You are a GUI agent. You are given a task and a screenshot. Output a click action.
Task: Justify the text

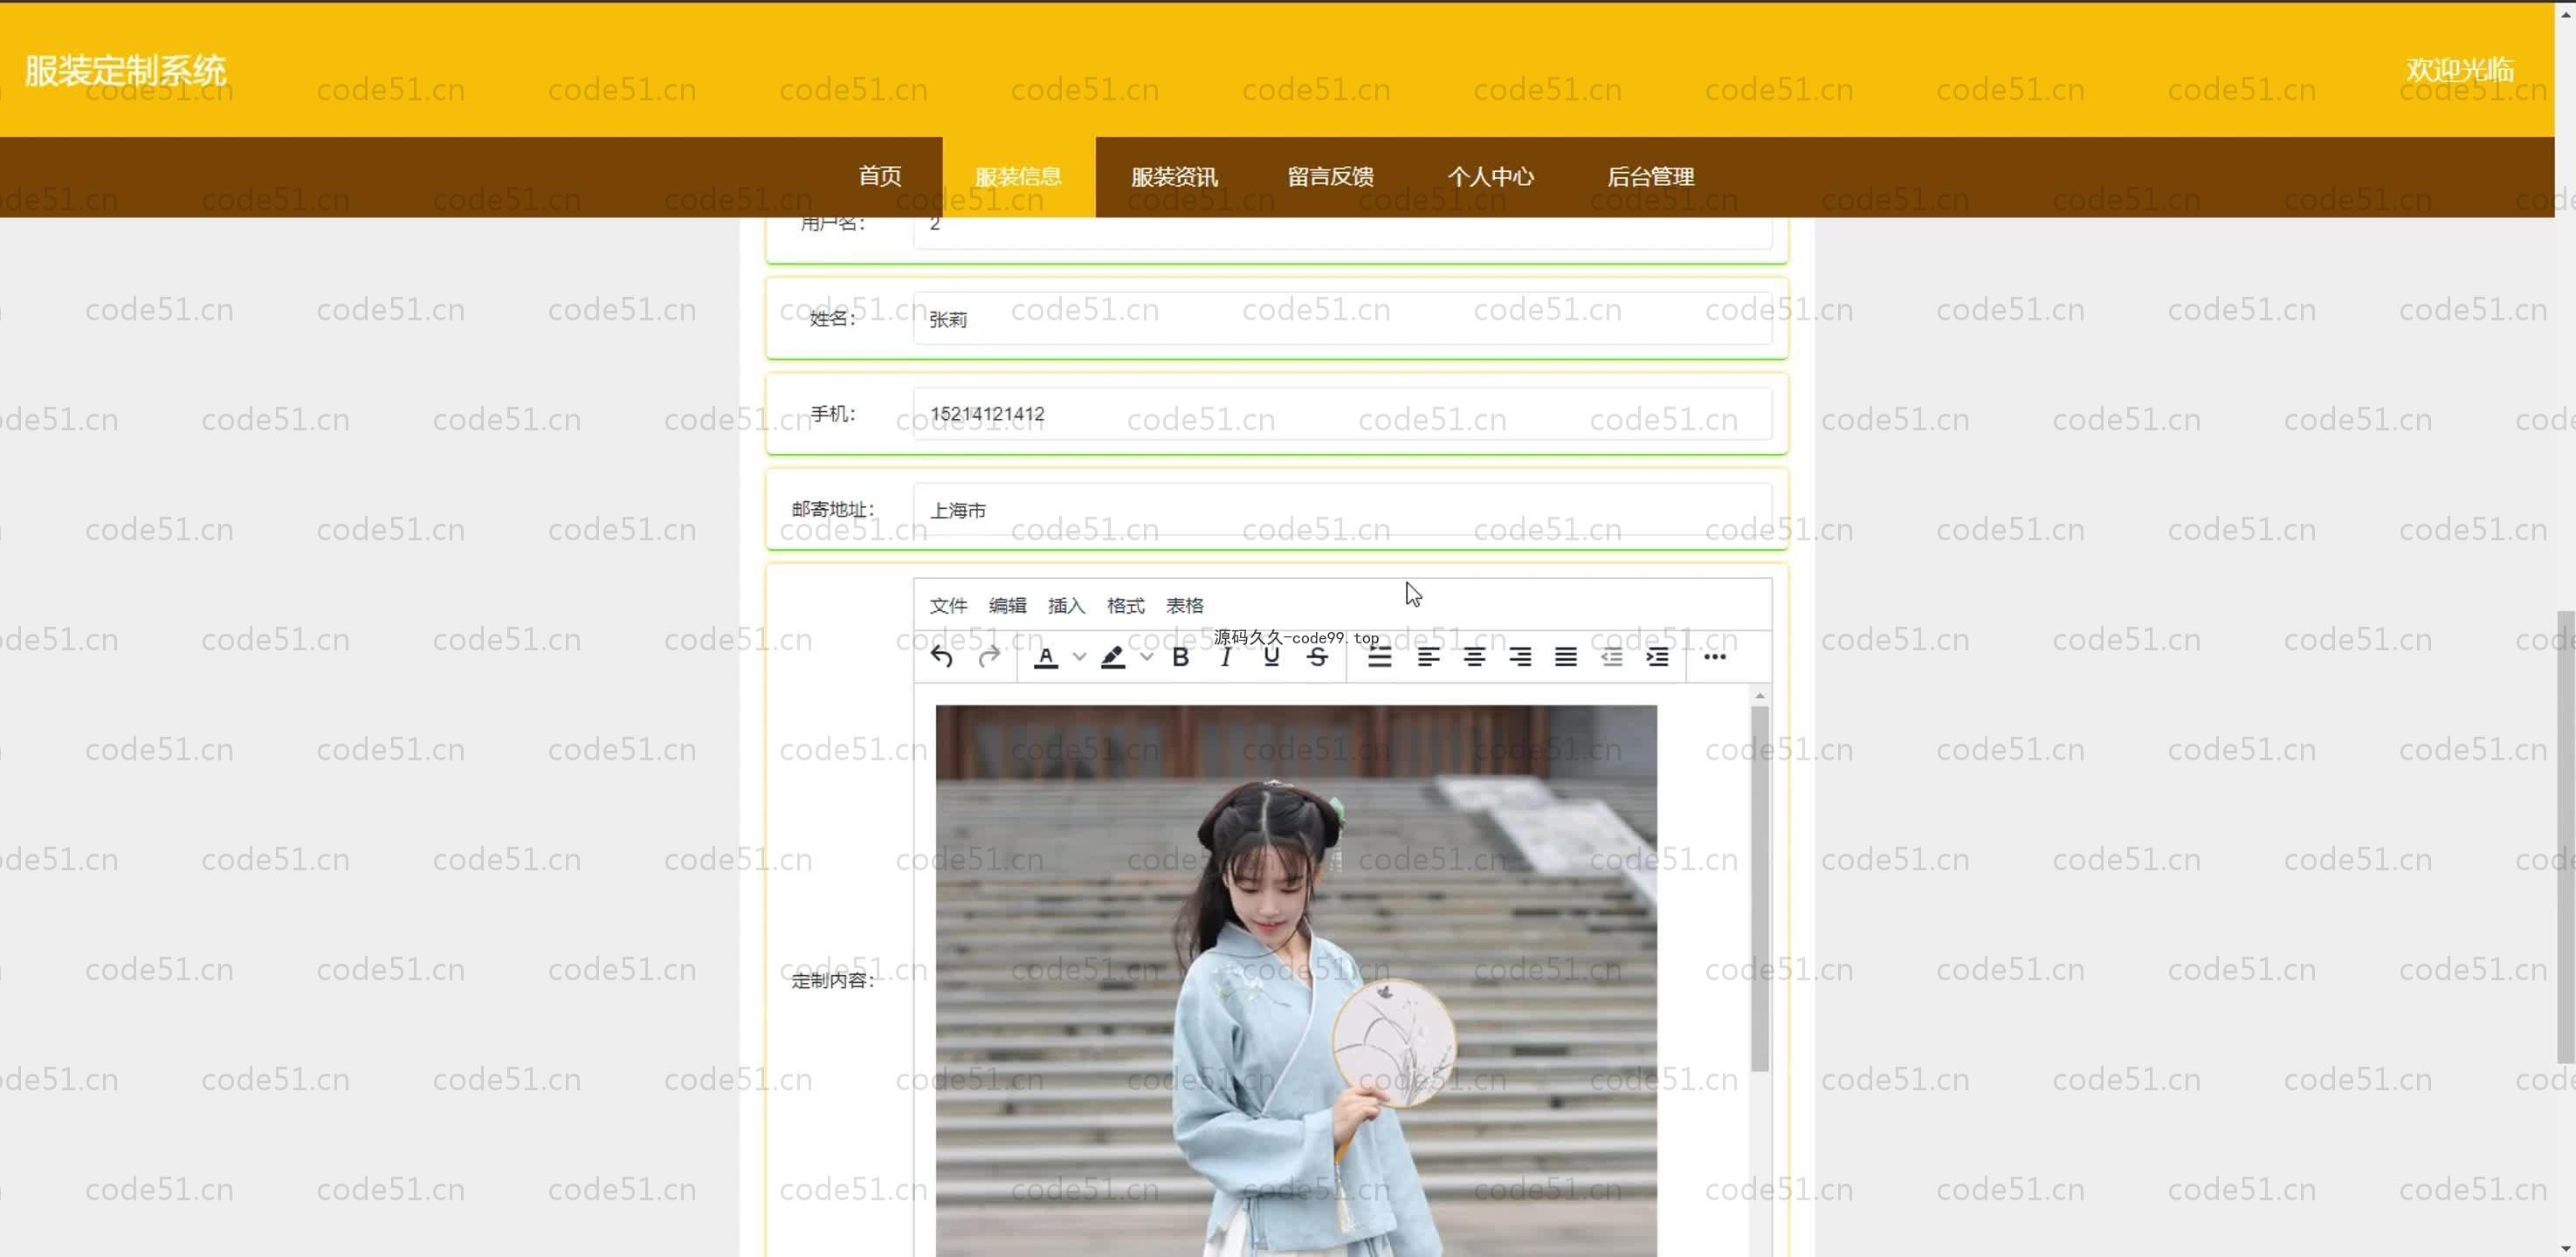click(1566, 657)
